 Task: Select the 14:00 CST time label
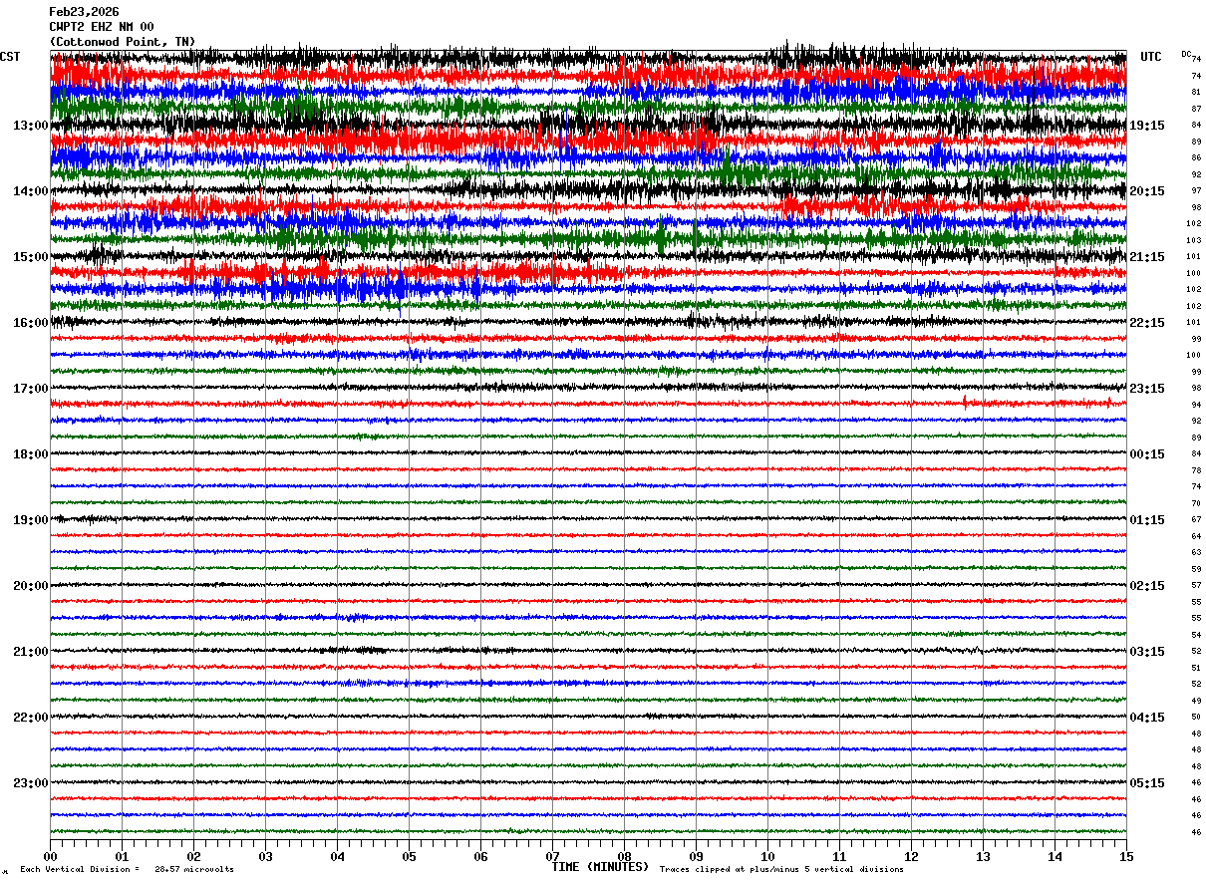pyautogui.click(x=31, y=191)
